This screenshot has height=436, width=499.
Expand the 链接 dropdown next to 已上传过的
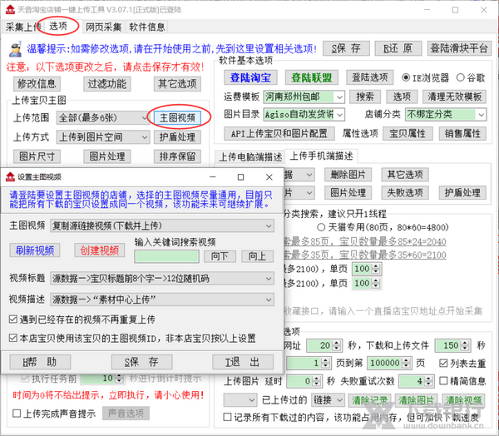point(339,399)
